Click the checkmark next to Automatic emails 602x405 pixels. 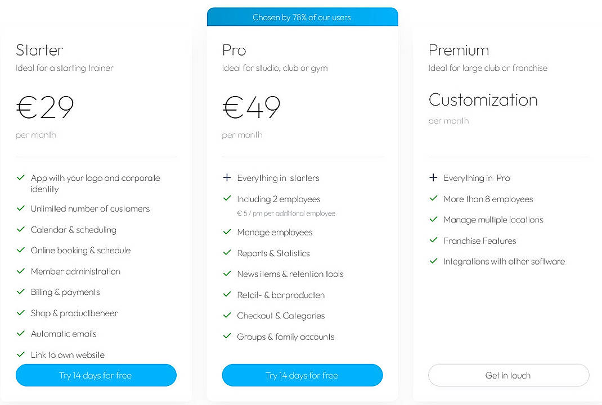pos(21,334)
